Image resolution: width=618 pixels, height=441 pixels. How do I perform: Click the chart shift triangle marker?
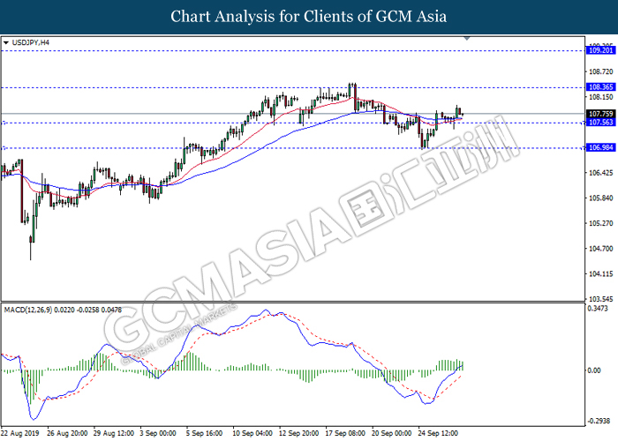coord(467,39)
